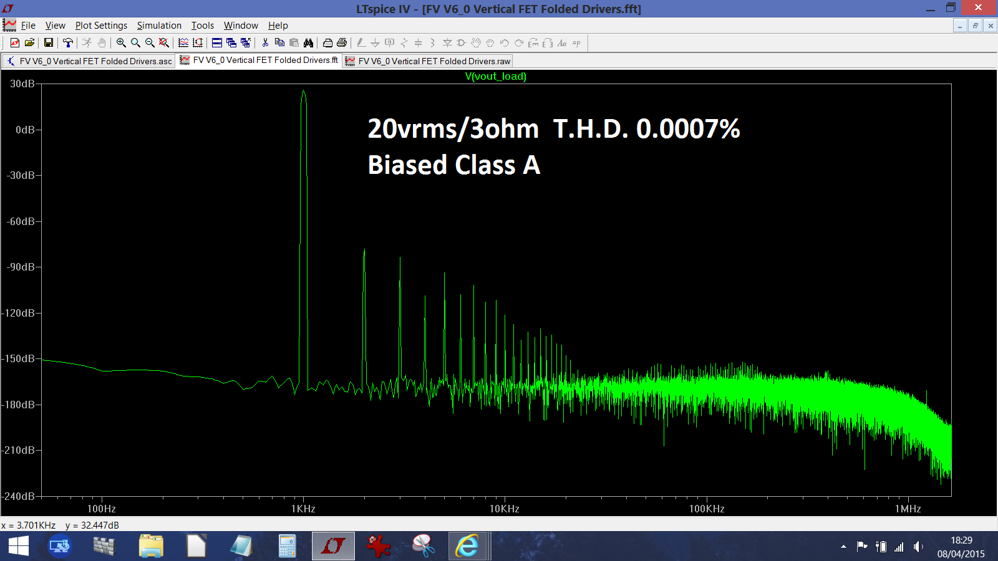Open the Simulation menu
Screen dimensions: 998x561
159,26
